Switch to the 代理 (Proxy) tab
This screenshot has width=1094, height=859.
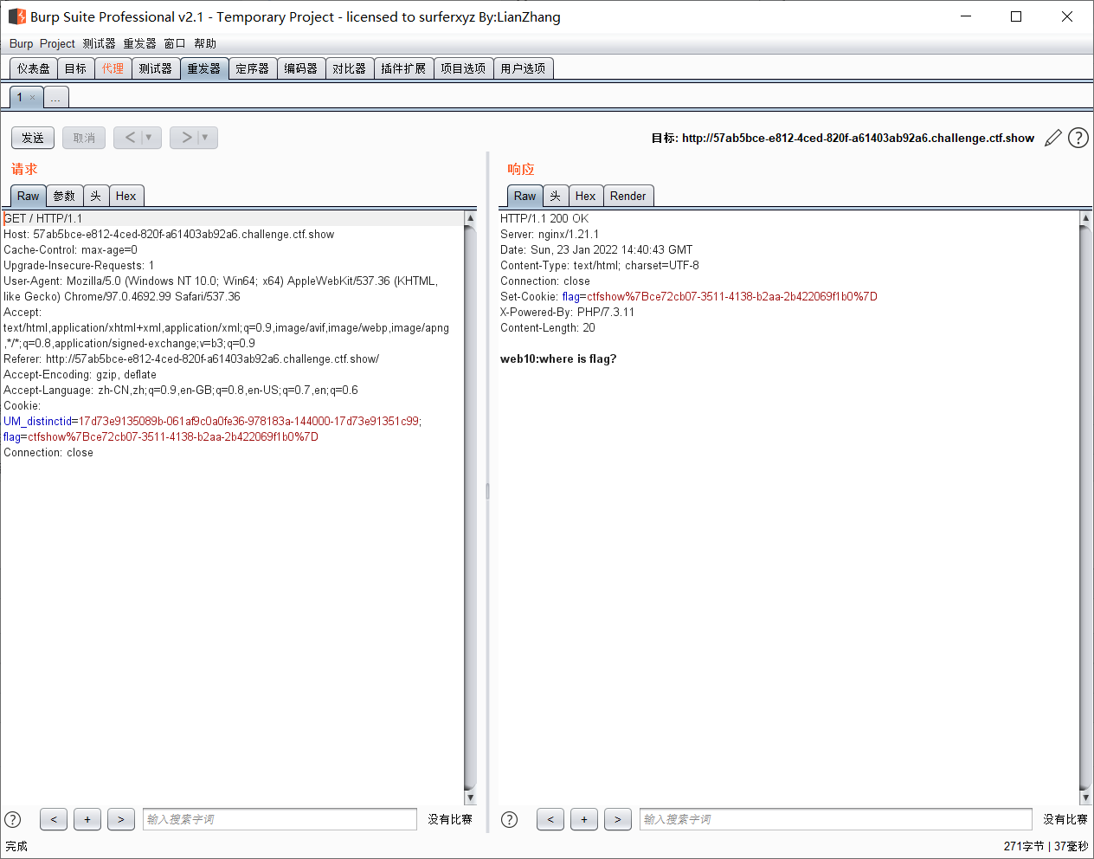pyautogui.click(x=113, y=68)
